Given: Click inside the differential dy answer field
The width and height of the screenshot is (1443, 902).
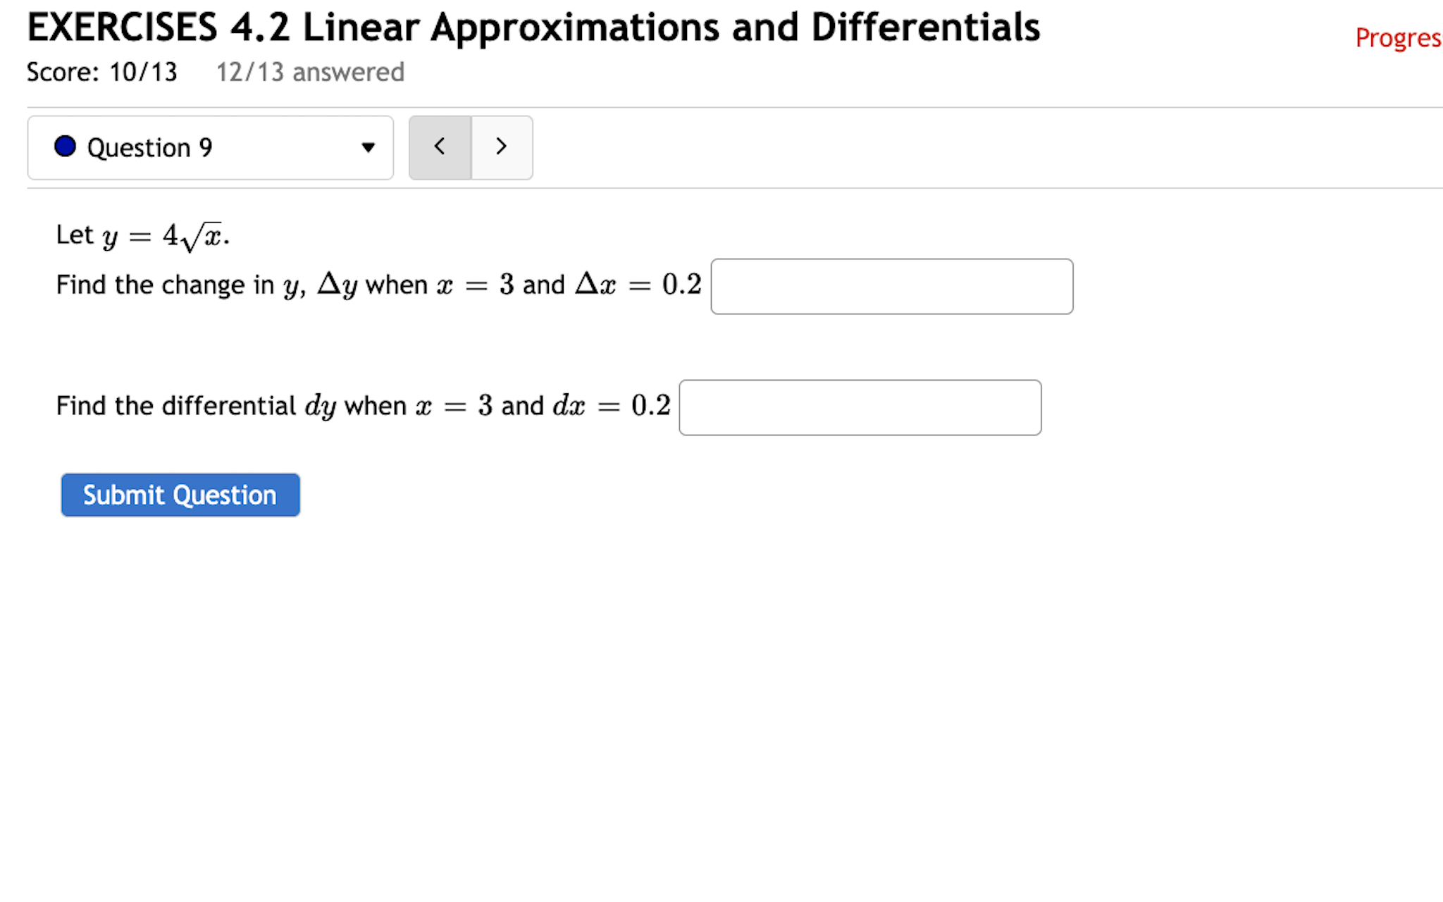Looking at the screenshot, I should tap(860, 407).
